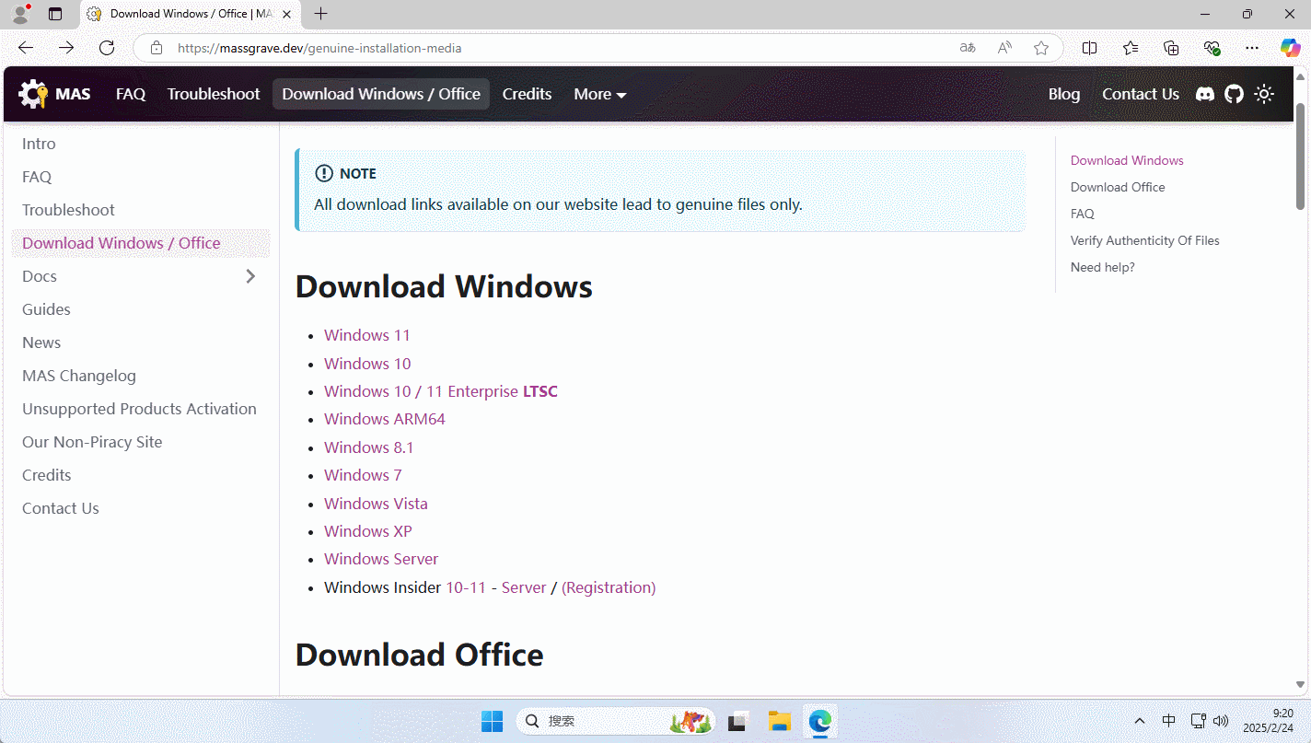
Task: Jump to Verify Authenticity Of Files section
Action: 1144,240
